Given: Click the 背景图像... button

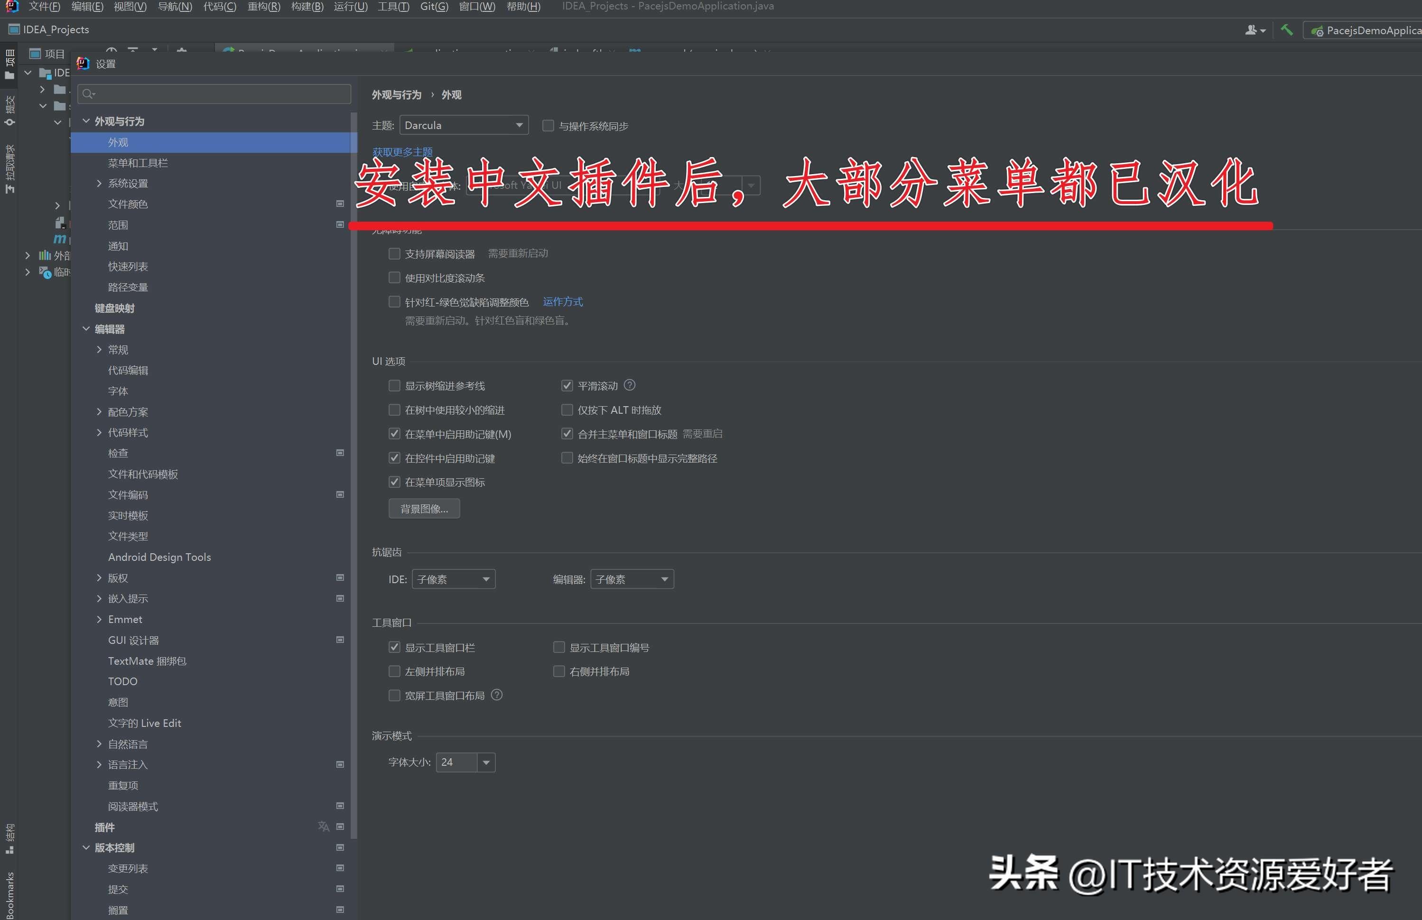Looking at the screenshot, I should 424,508.
